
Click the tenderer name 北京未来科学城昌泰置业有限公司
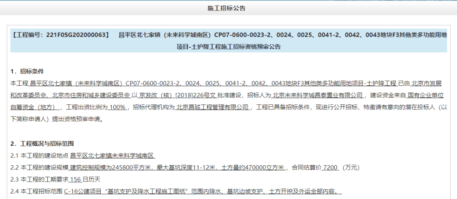click(x=318, y=95)
